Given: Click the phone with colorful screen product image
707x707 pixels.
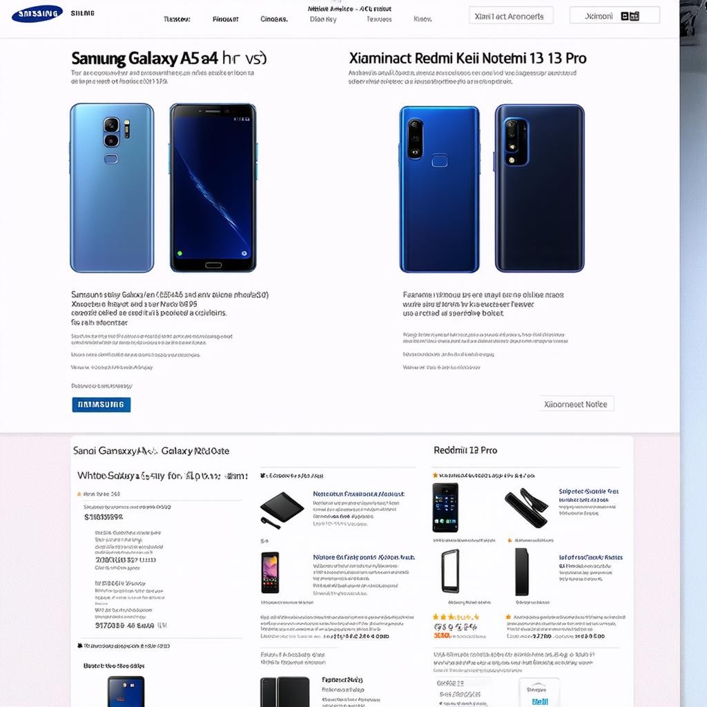Looking at the screenshot, I should 270,572.
